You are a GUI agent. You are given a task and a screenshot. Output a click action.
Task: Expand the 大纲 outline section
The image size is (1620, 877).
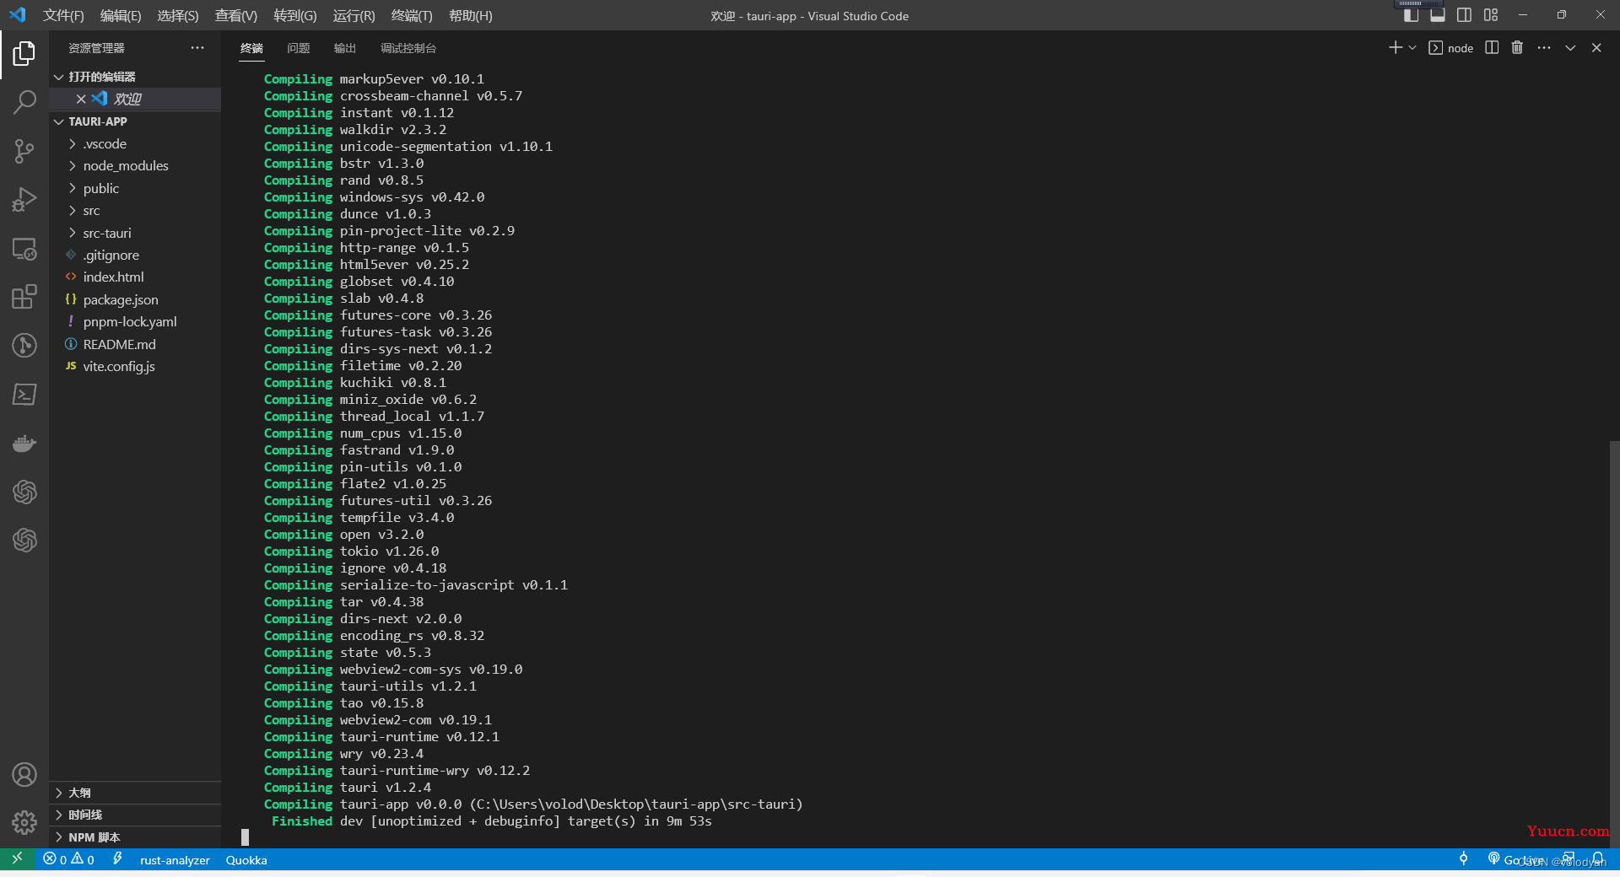[x=135, y=793]
